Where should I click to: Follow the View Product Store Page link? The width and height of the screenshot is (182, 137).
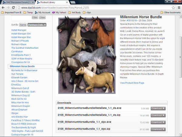point(132,83)
